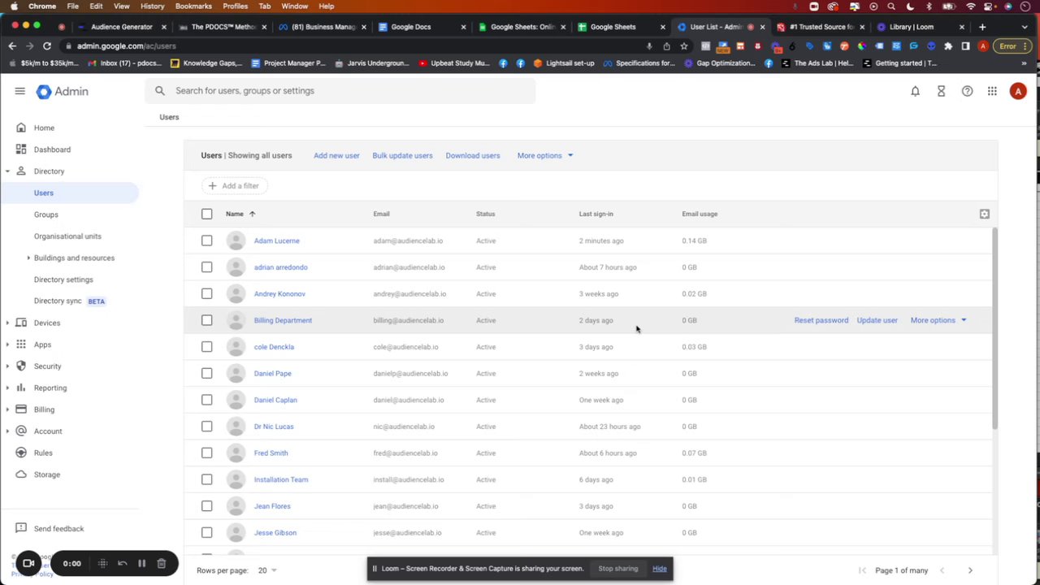
Task: Click the Apple menu icon
Action: click(x=14, y=6)
